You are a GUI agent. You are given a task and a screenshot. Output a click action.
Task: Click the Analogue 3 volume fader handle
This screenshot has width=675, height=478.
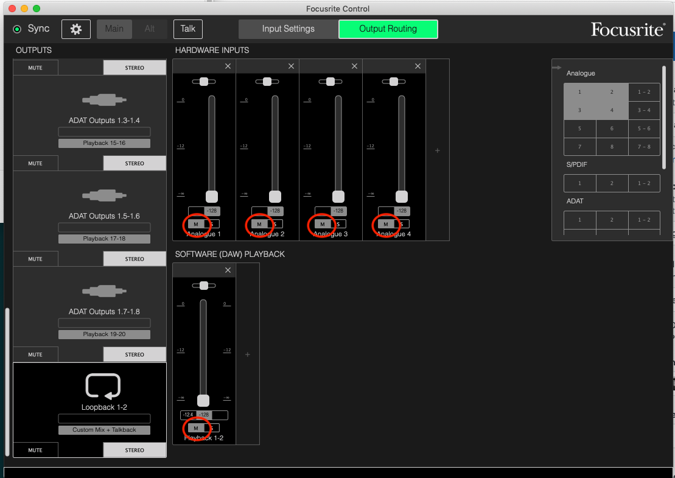[338, 196]
